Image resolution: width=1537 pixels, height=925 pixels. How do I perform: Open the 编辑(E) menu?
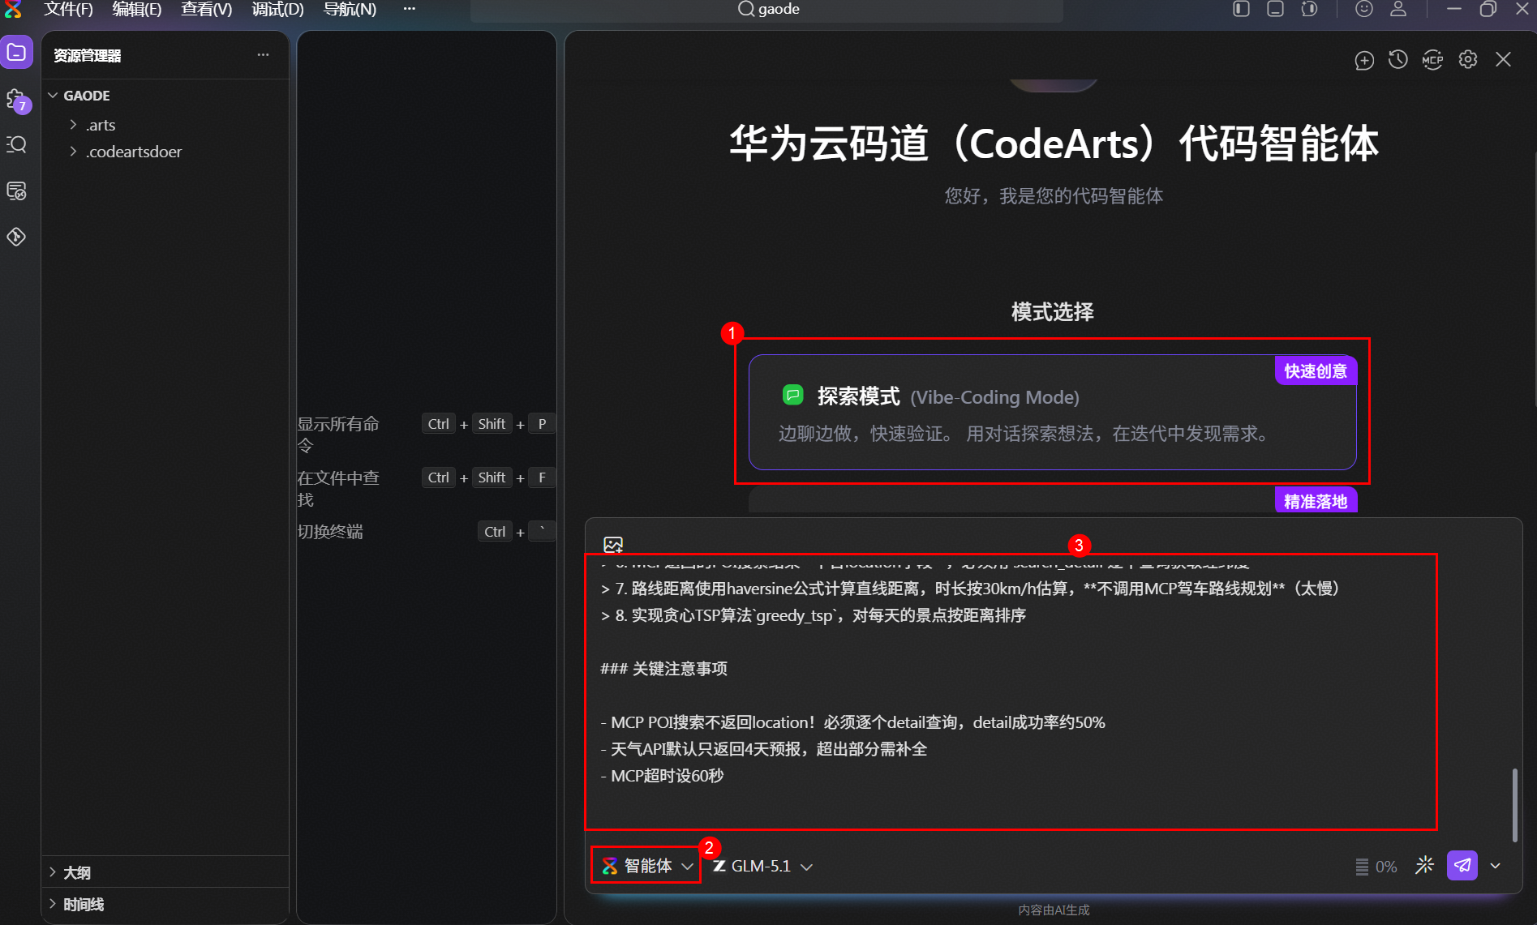[x=137, y=9]
